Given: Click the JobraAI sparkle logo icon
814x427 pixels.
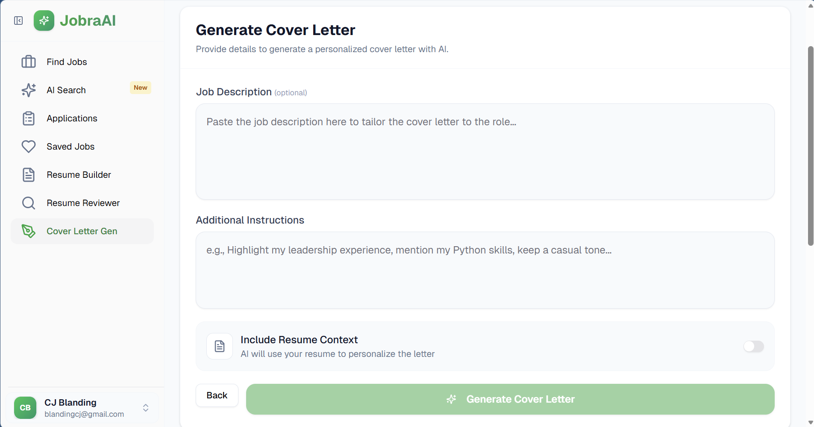Looking at the screenshot, I should point(44,21).
